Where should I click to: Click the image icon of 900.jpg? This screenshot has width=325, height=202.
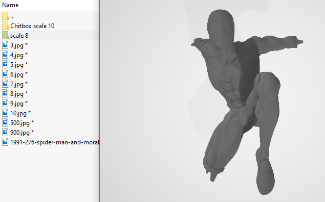click(x=5, y=133)
